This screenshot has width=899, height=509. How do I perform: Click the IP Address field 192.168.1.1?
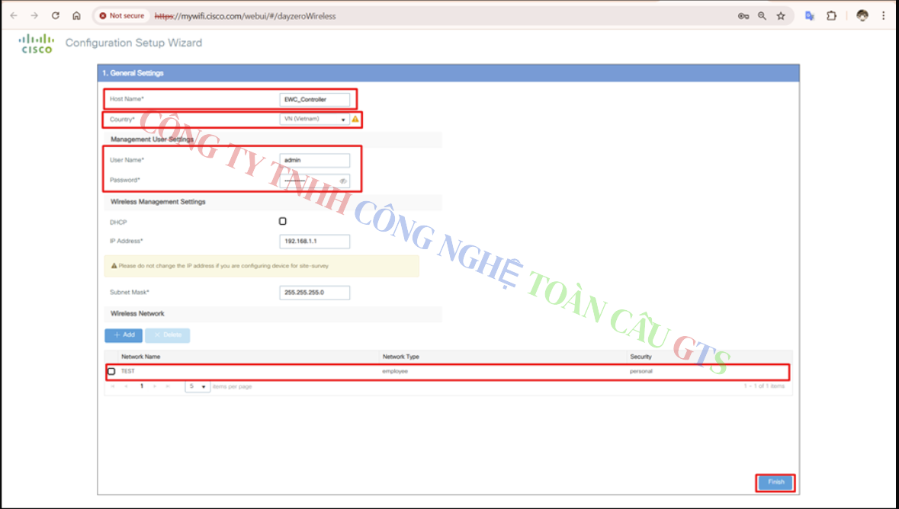coord(315,242)
